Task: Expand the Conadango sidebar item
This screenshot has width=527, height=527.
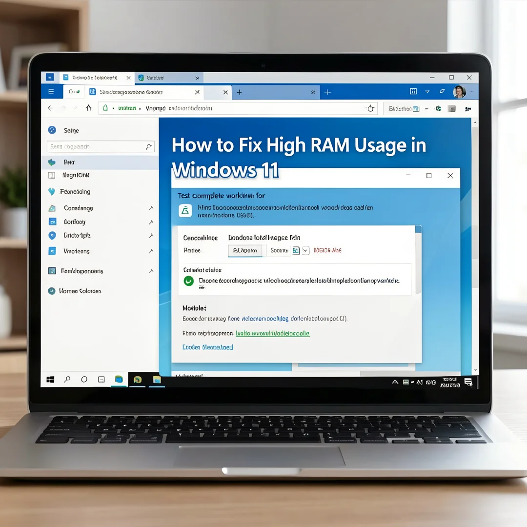Action: point(151,208)
